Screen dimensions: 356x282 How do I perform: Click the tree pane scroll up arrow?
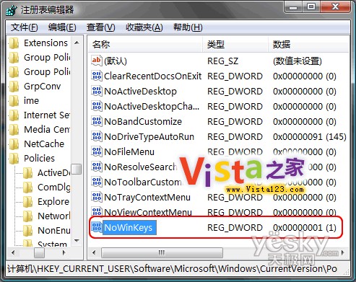tap(77, 43)
